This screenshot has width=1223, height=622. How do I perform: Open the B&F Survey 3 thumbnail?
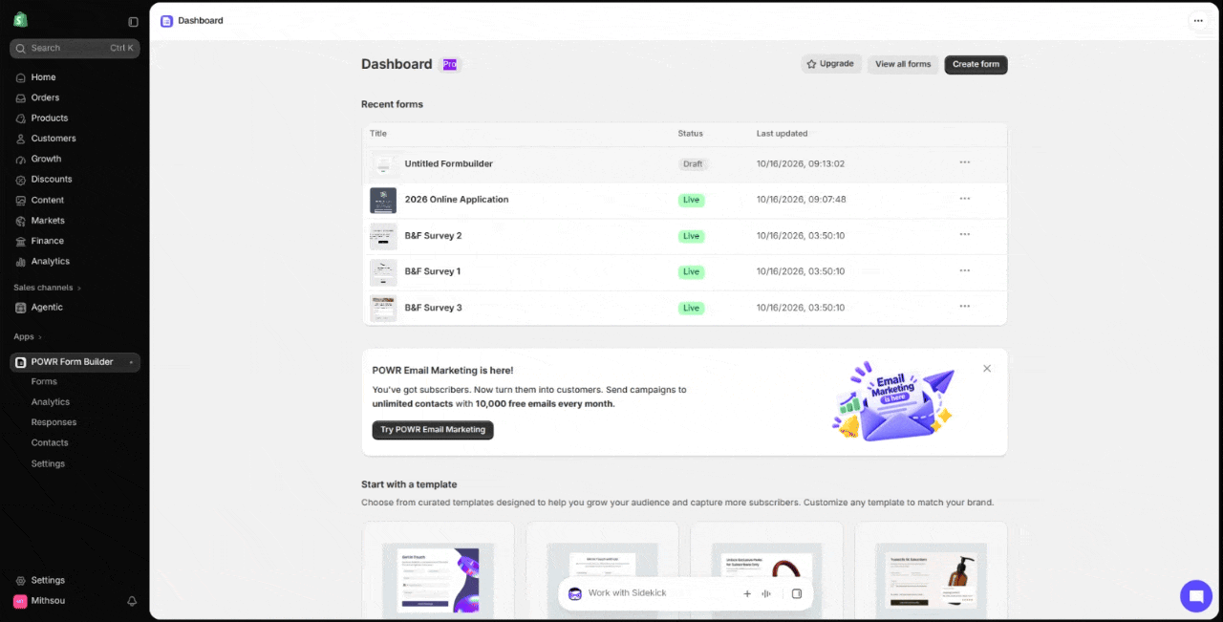[x=383, y=308]
